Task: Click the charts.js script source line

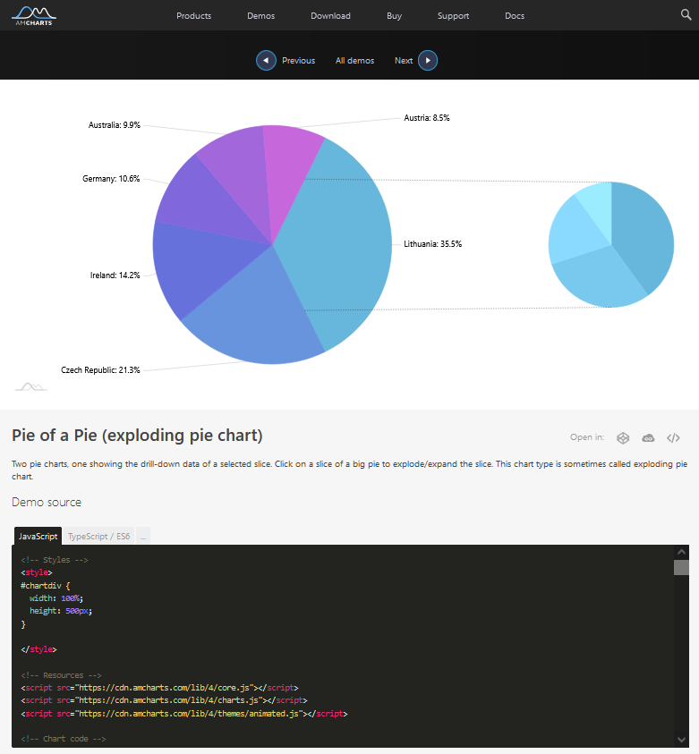Action: [x=164, y=700]
